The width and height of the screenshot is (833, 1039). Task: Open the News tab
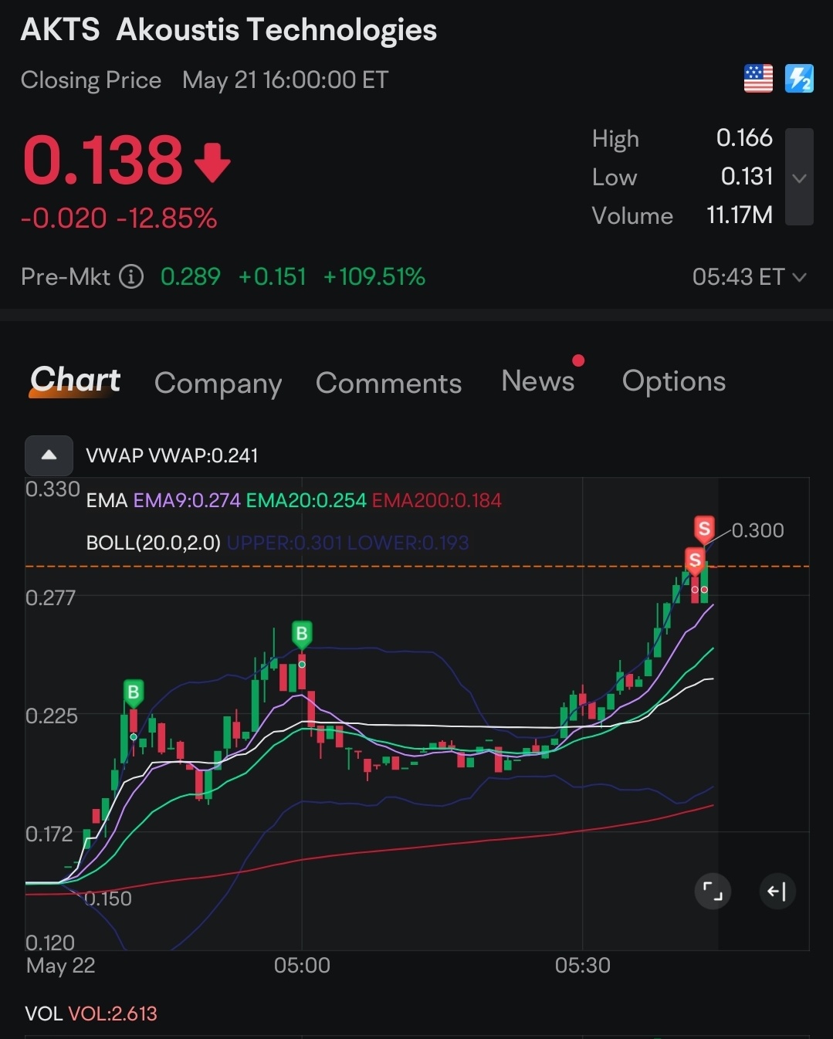point(538,381)
